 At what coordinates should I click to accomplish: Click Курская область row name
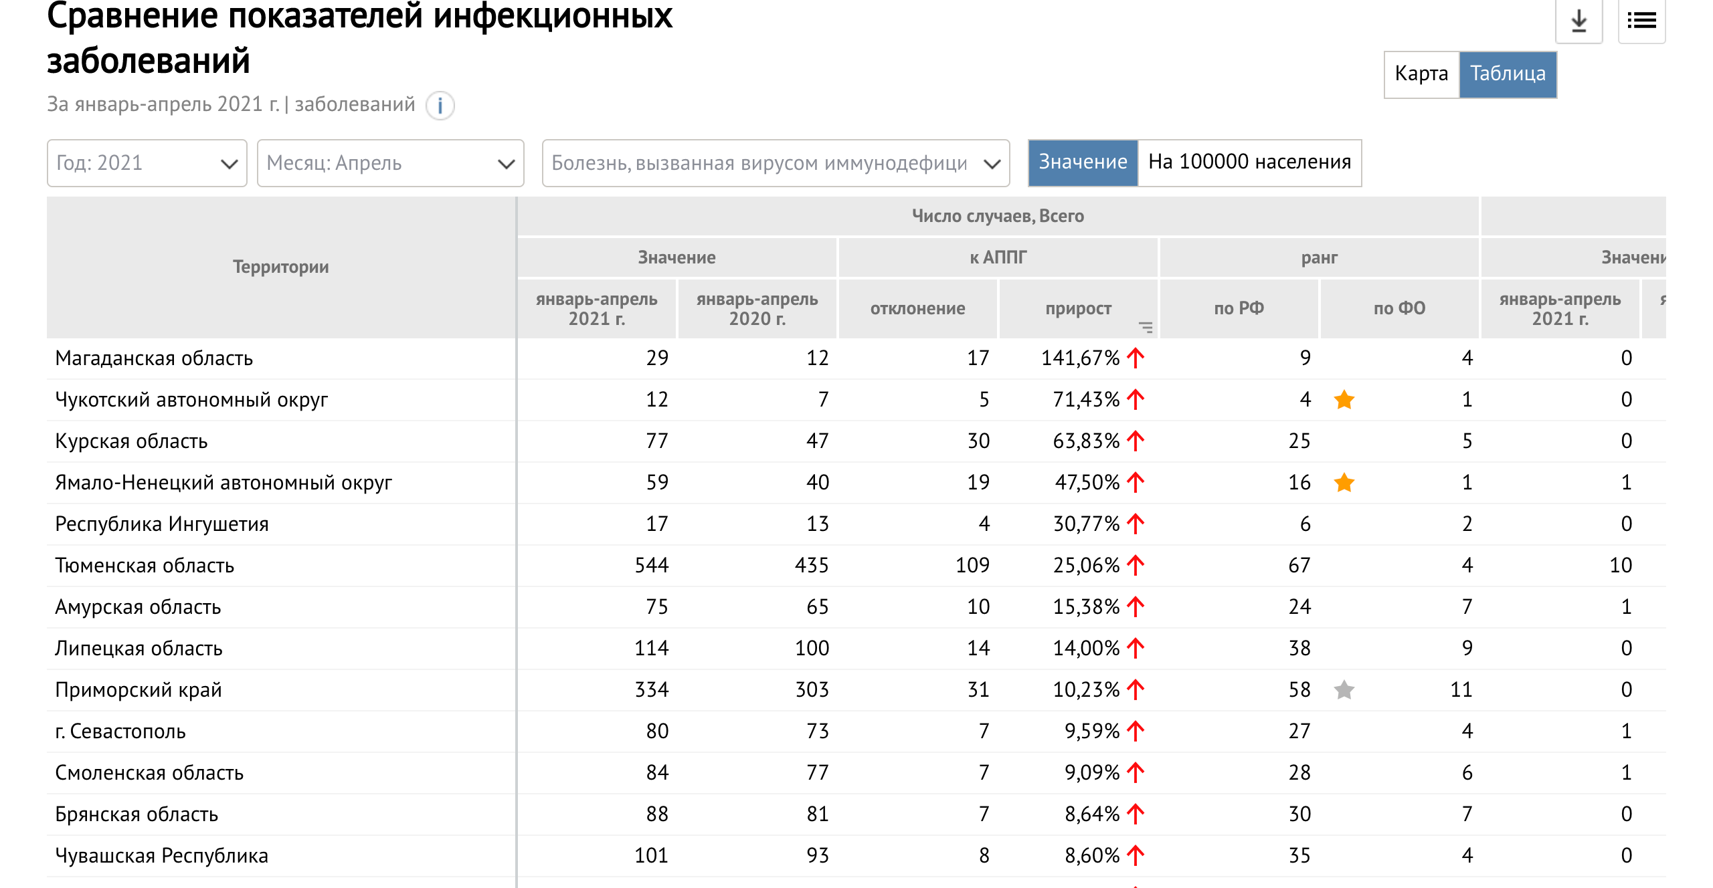[131, 441]
